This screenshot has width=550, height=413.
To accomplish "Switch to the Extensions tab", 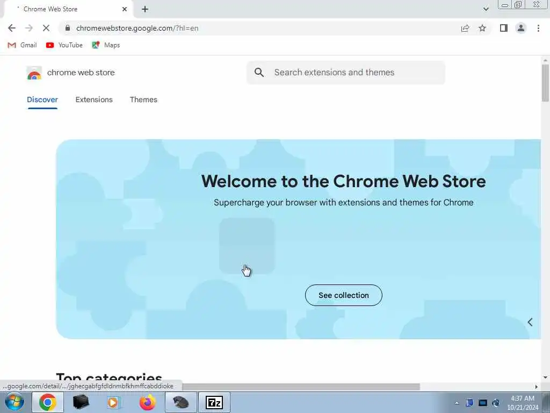I will coord(94,99).
